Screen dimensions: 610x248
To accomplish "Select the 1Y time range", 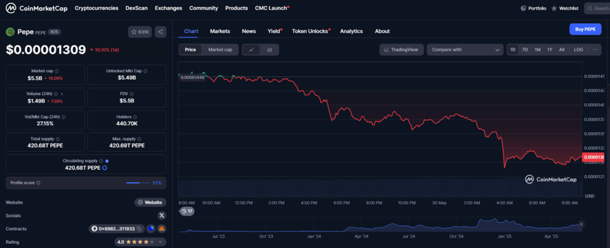I will [x=550, y=50].
